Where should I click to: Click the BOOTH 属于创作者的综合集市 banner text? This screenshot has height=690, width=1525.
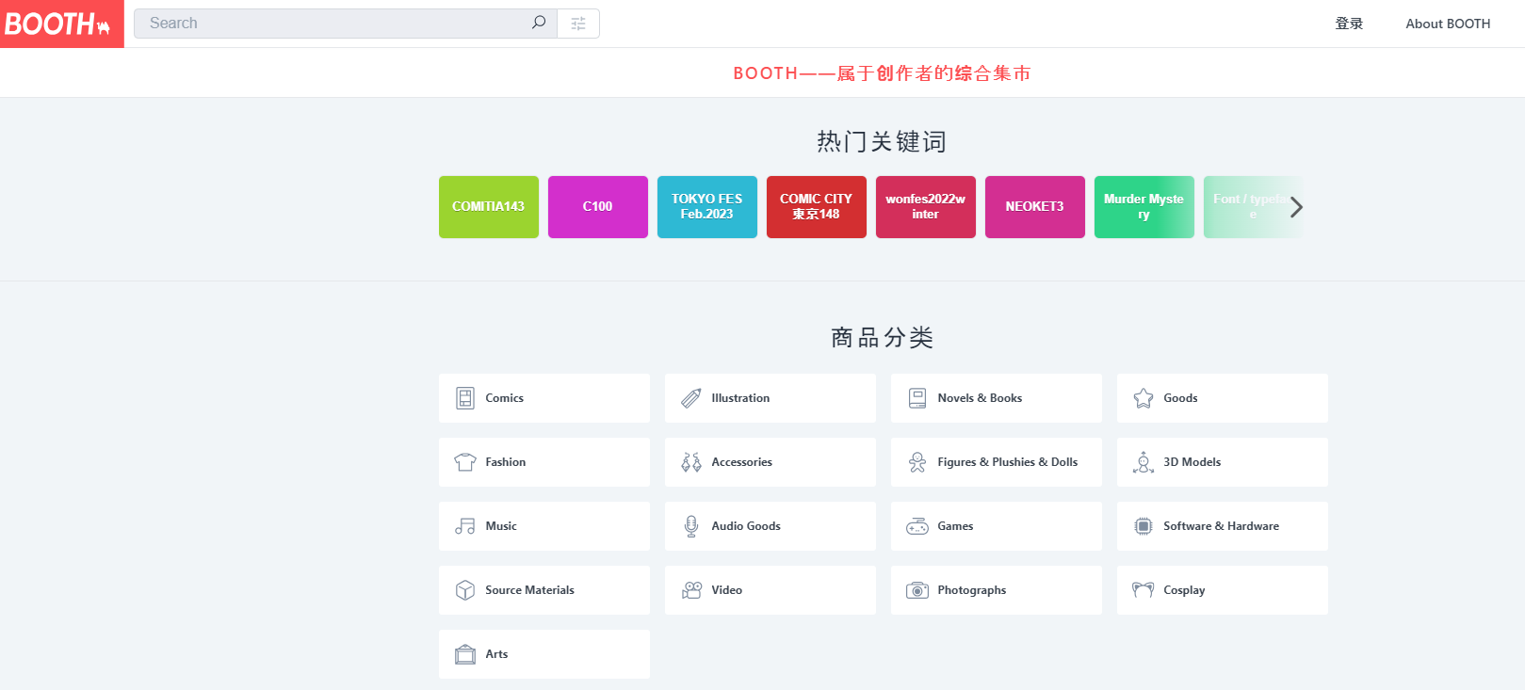(x=882, y=72)
